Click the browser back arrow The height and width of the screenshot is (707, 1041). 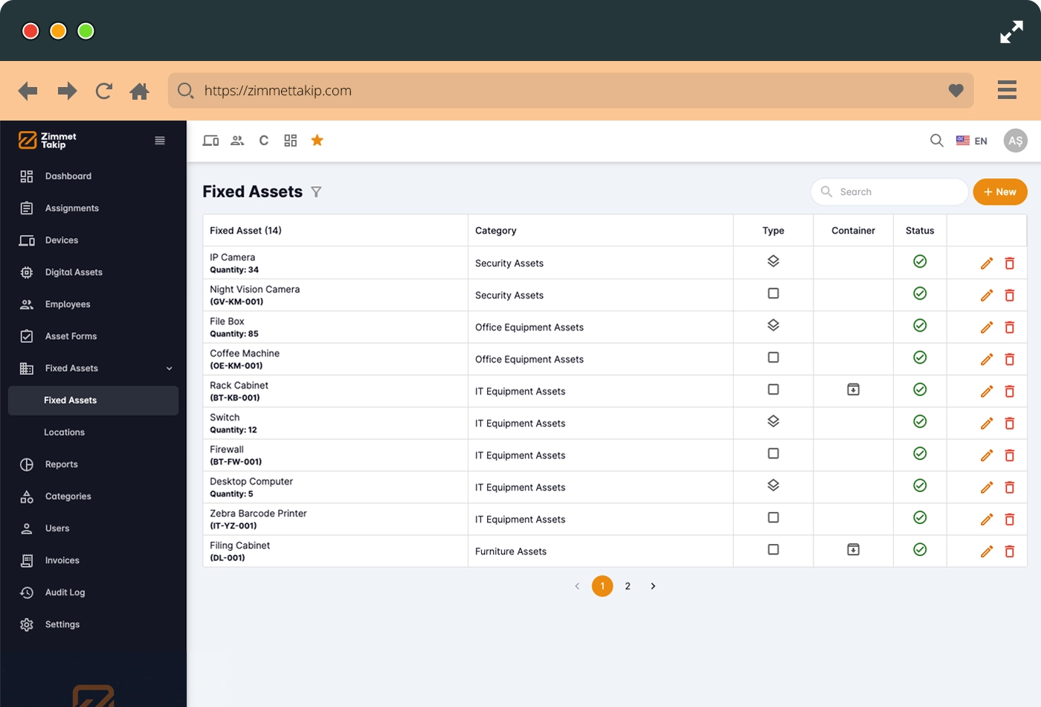(x=28, y=91)
